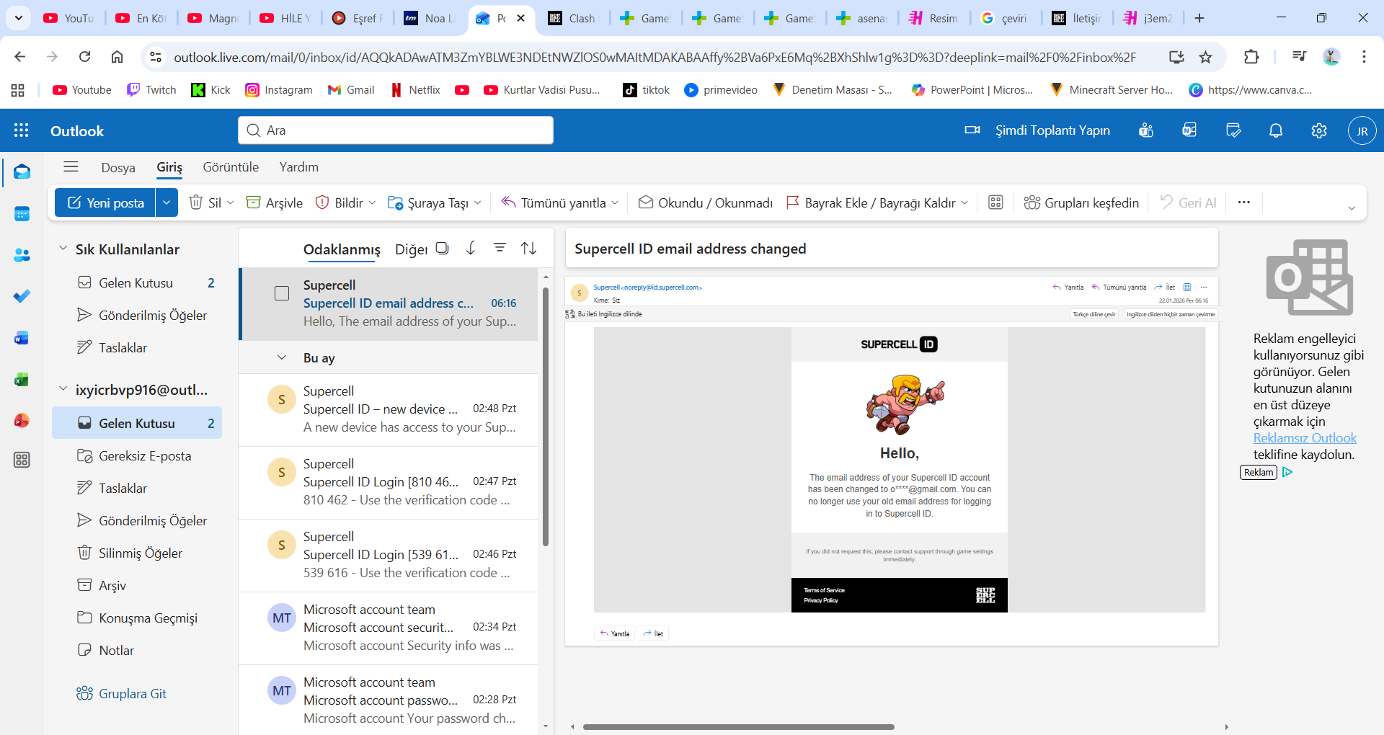The image size is (1384, 735).
Task: Open Bildir dropdown options
Action: coord(372,202)
